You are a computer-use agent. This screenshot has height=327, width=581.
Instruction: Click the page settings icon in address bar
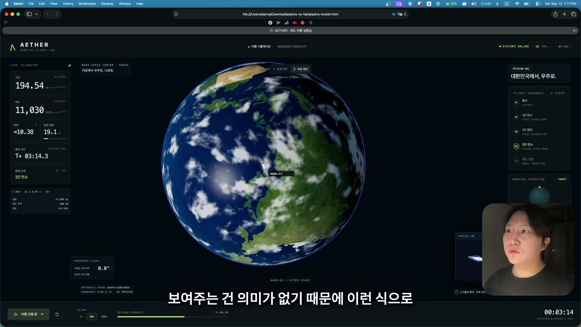click(x=176, y=14)
